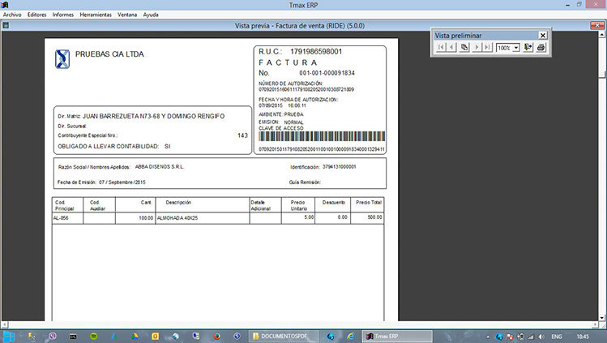Open the Archivo menu
This screenshot has height=343, width=607.
point(12,15)
